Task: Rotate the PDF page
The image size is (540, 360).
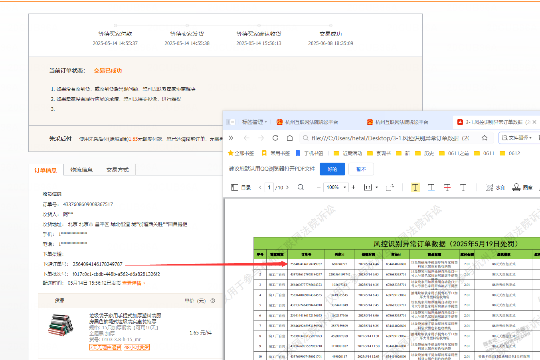Action: pos(390,187)
